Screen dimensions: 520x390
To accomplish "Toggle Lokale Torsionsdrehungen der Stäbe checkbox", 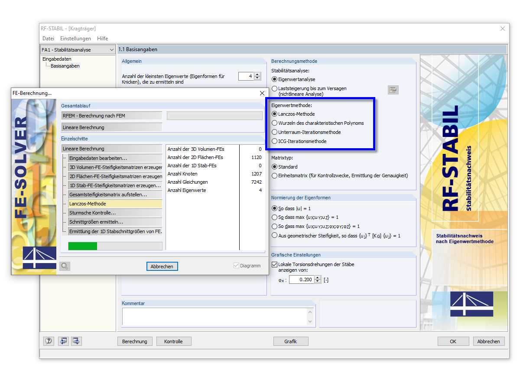I will pyautogui.click(x=274, y=264).
